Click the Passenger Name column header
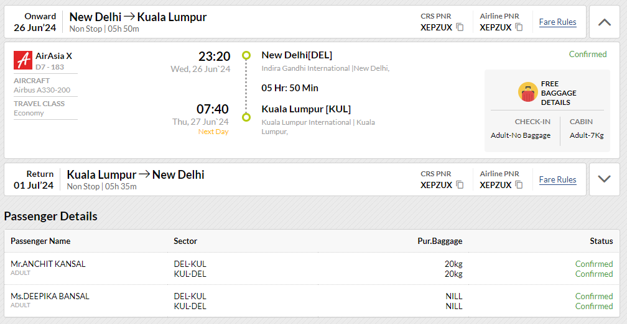Viewport: 627px width, 324px height. [x=40, y=241]
